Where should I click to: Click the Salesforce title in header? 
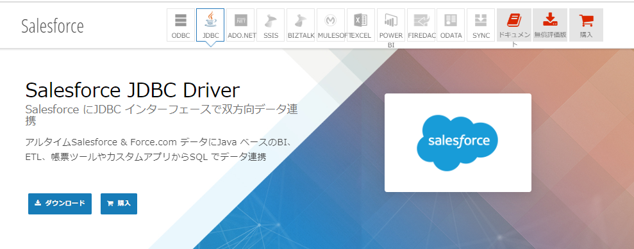coord(53,26)
